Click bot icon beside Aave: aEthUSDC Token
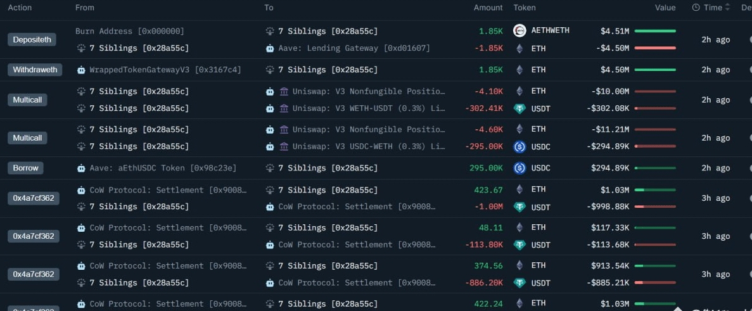This screenshot has width=752, height=311. 82,168
